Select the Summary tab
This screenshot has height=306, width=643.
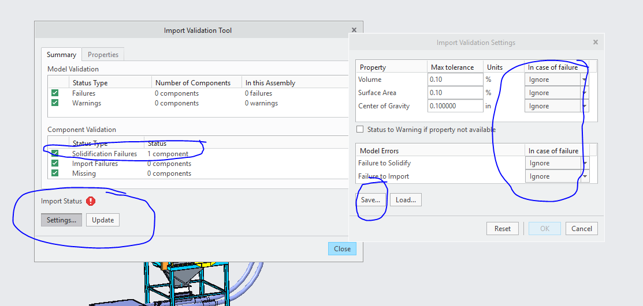[x=61, y=55]
